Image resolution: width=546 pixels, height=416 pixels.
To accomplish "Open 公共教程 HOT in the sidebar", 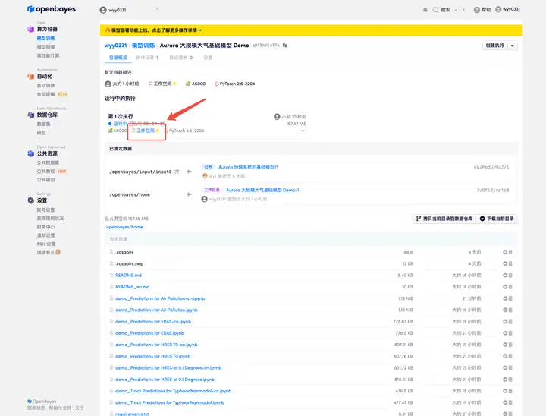I will point(52,172).
